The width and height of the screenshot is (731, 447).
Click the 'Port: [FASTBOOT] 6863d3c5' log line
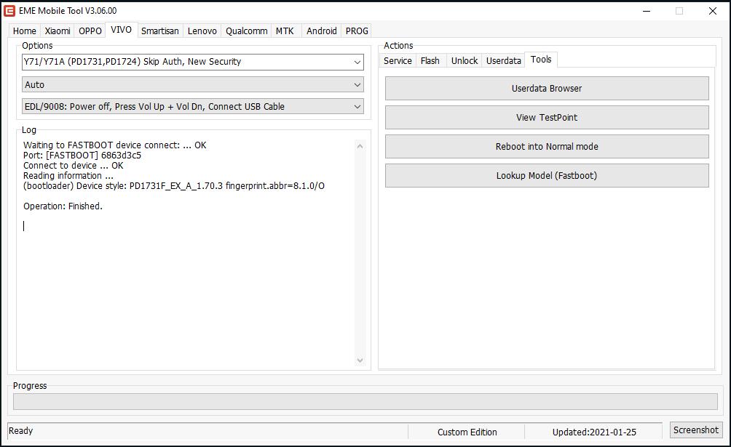point(82,156)
